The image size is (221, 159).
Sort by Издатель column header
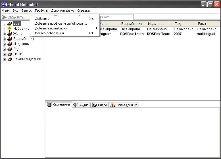159,24
